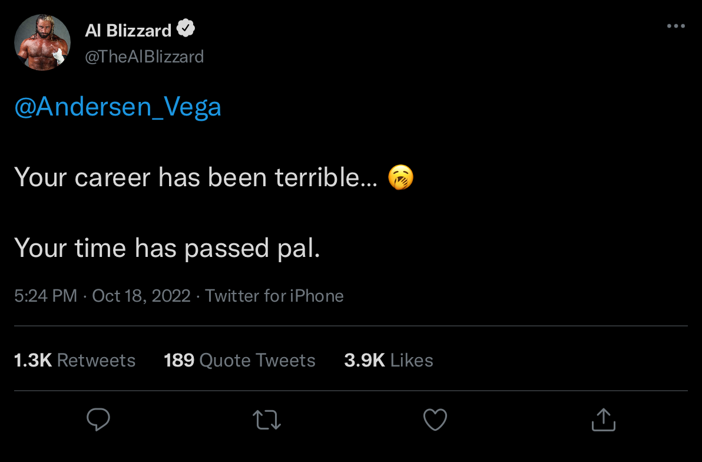Retweet this tweet using the arrows icon
The image size is (702, 462).
tap(267, 420)
